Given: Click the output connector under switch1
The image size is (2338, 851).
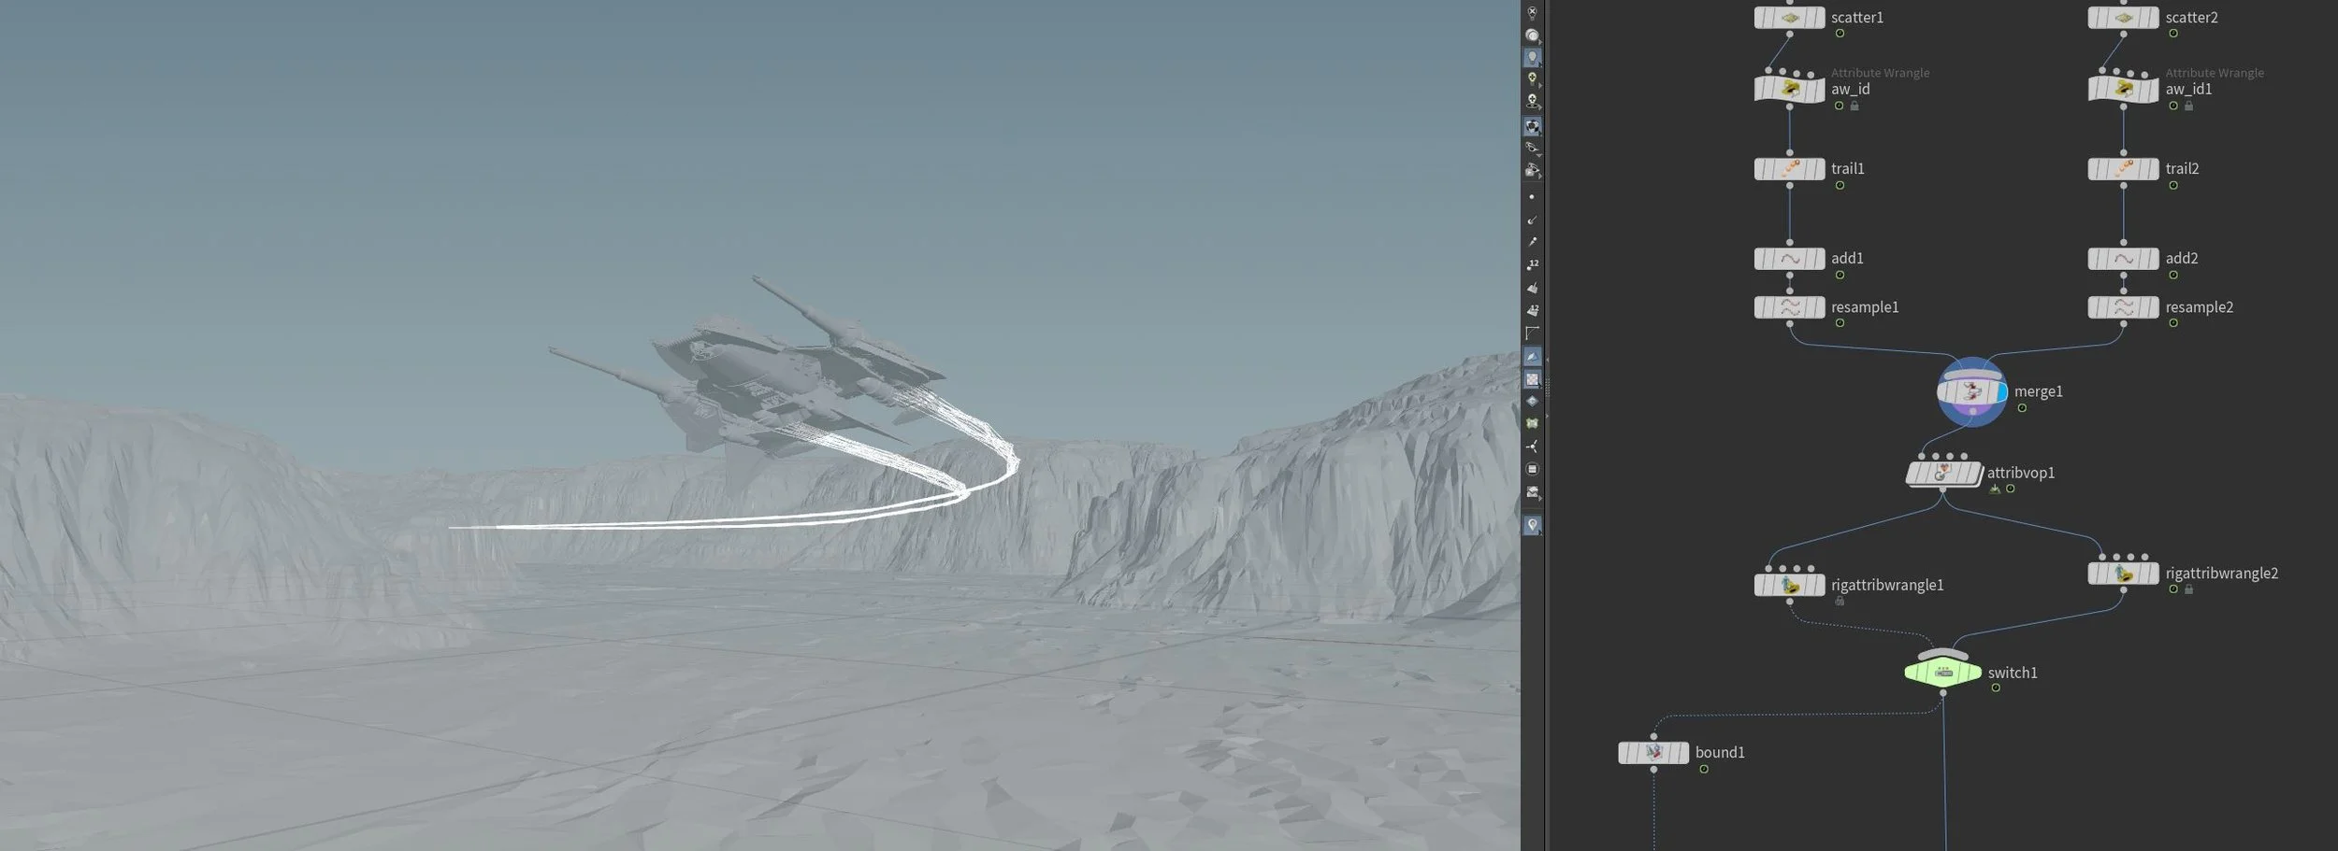Looking at the screenshot, I should click(x=1942, y=693).
